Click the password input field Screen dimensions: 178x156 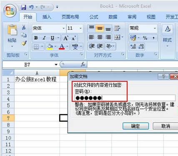[x=125, y=98]
